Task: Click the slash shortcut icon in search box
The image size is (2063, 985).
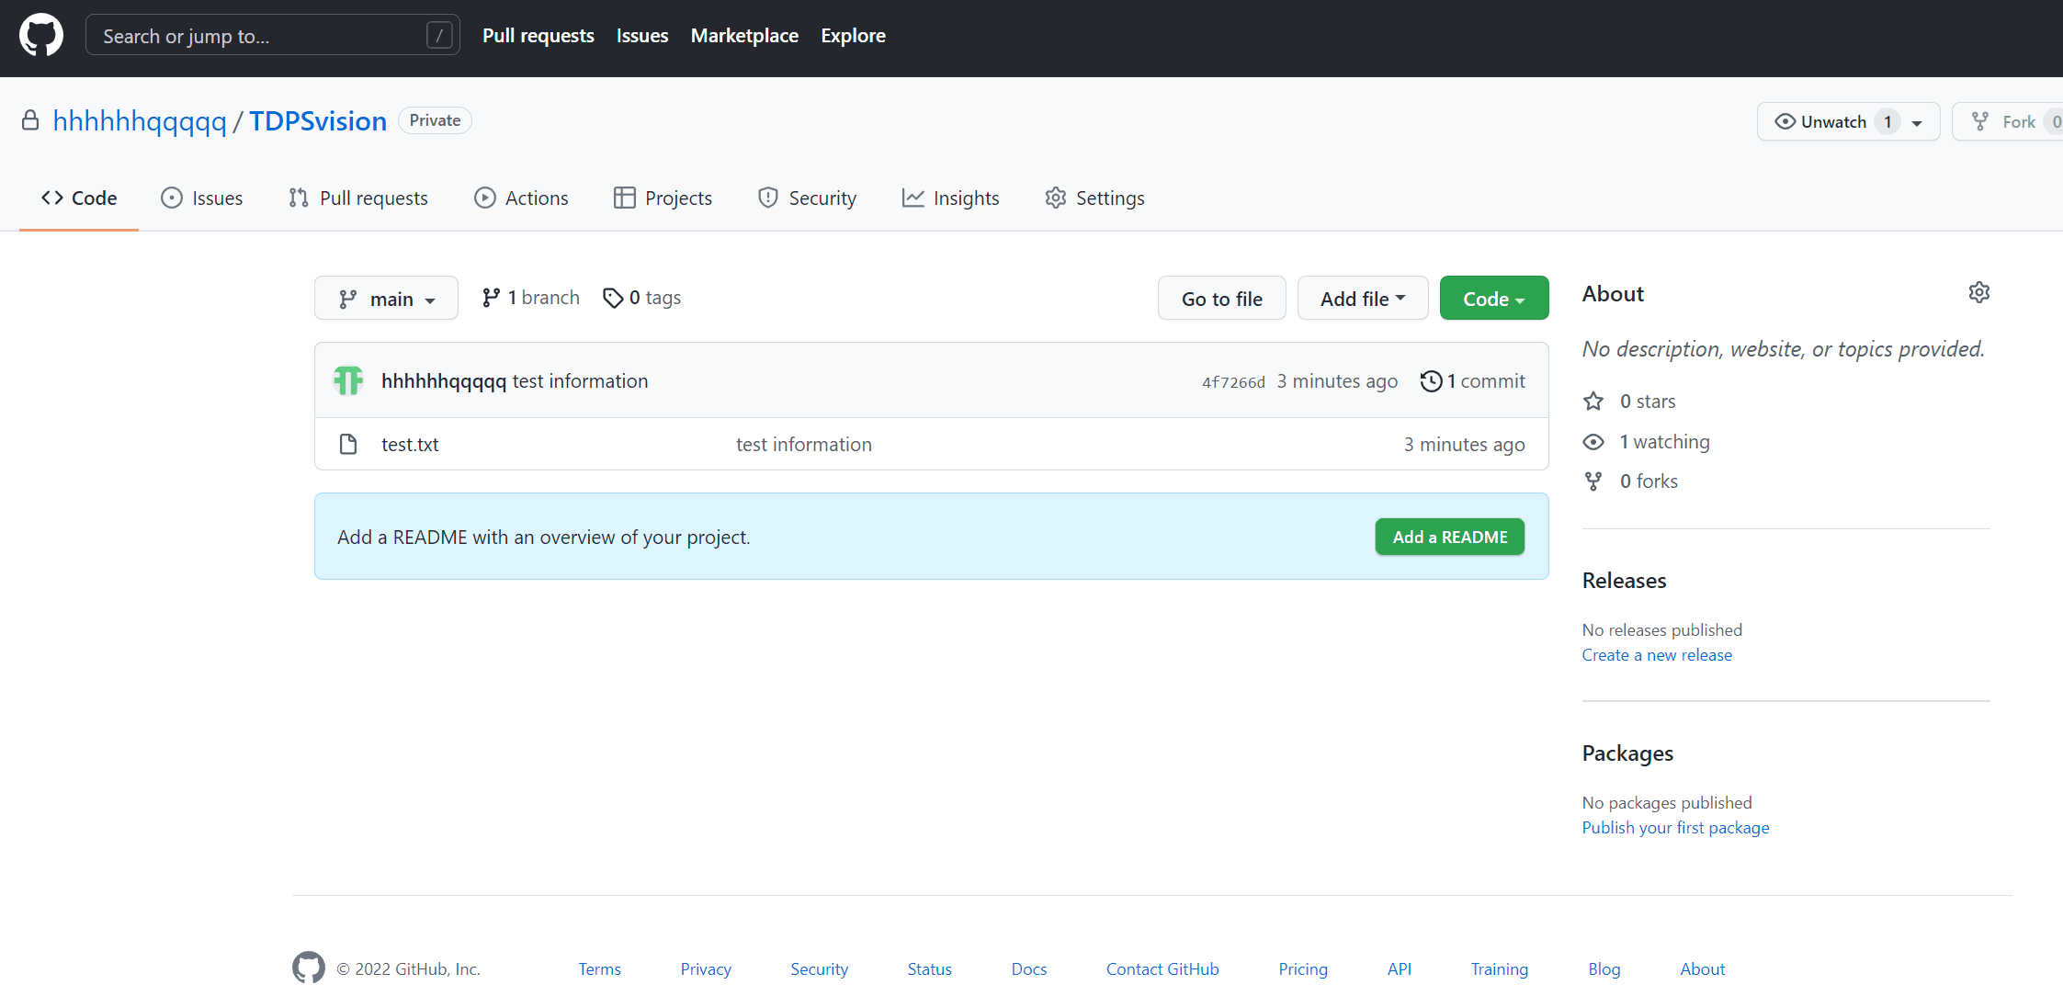Action: pos(439,36)
